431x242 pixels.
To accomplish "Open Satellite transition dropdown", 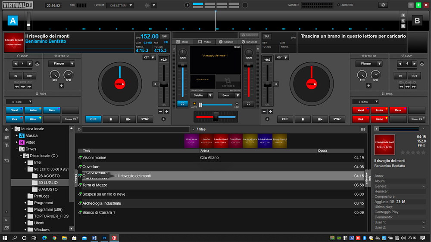I will (202, 95).
